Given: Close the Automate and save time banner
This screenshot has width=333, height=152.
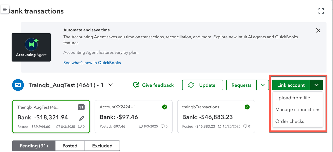Looking at the screenshot, I should coord(318,30).
